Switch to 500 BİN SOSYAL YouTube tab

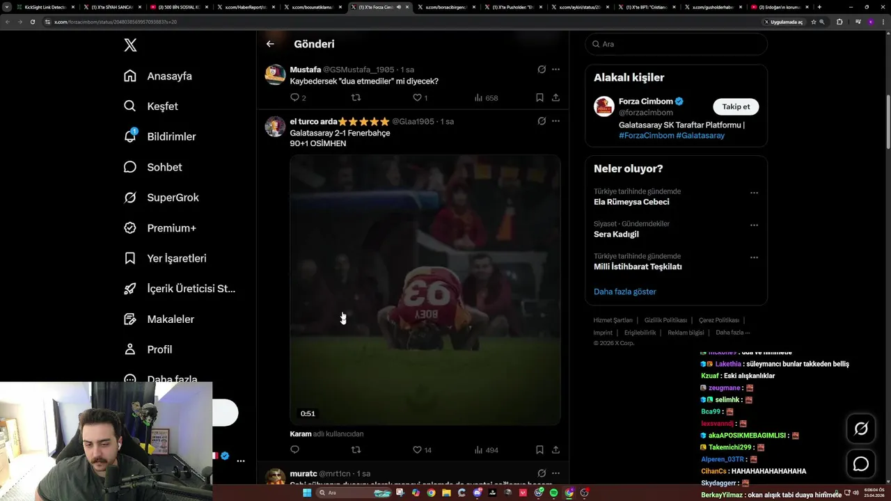click(x=178, y=7)
